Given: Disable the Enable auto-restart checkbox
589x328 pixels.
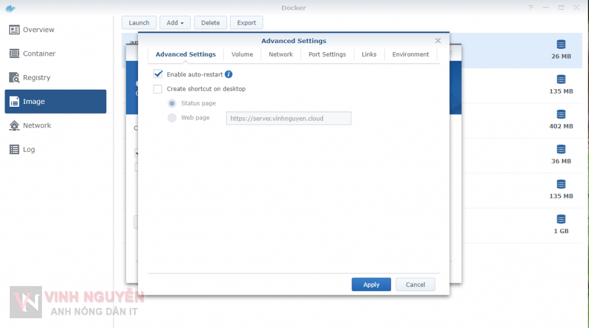Looking at the screenshot, I should point(158,74).
